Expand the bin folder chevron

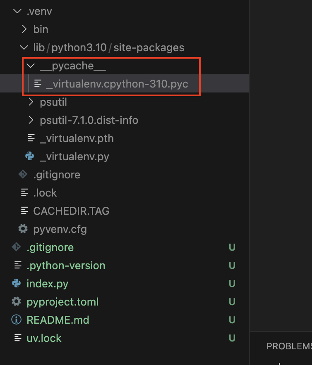[24, 29]
